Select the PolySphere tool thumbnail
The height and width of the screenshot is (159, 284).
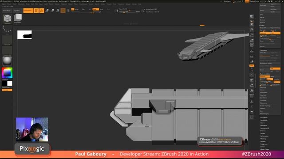tap(18, 18)
